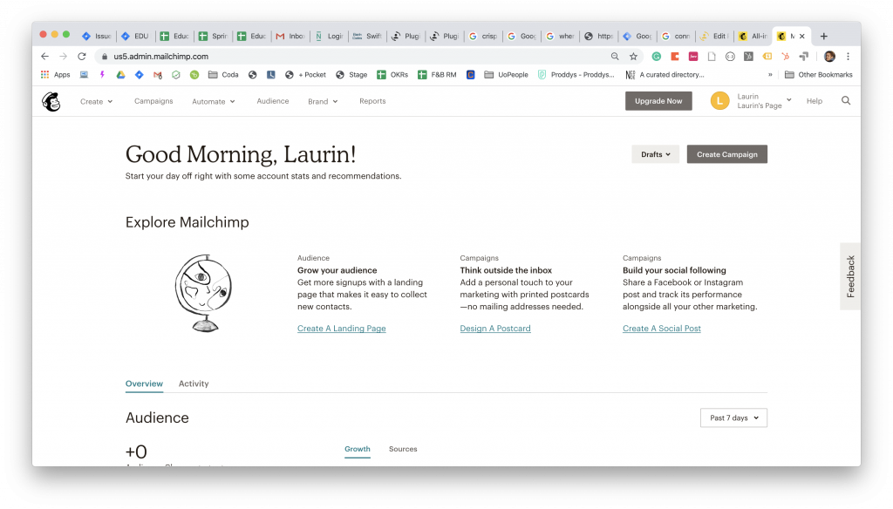Open the search magnifier in Mailchimp header
Screen dimensions: 893x509
(x=846, y=101)
